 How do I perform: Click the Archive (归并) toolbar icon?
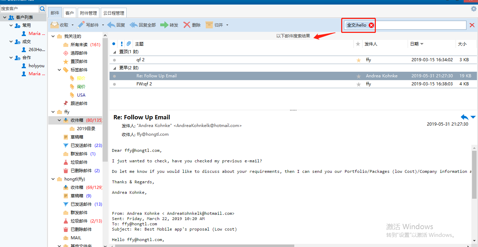[209, 25]
